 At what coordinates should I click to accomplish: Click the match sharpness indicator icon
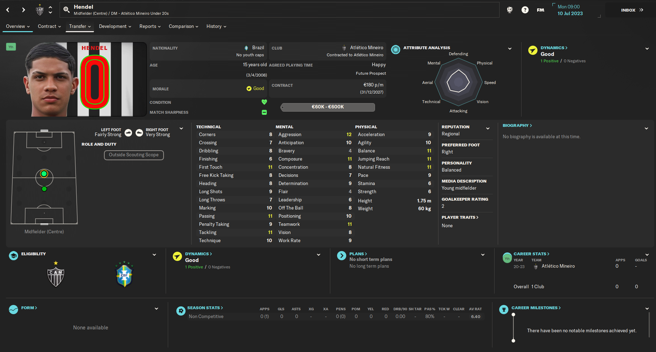pos(264,112)
